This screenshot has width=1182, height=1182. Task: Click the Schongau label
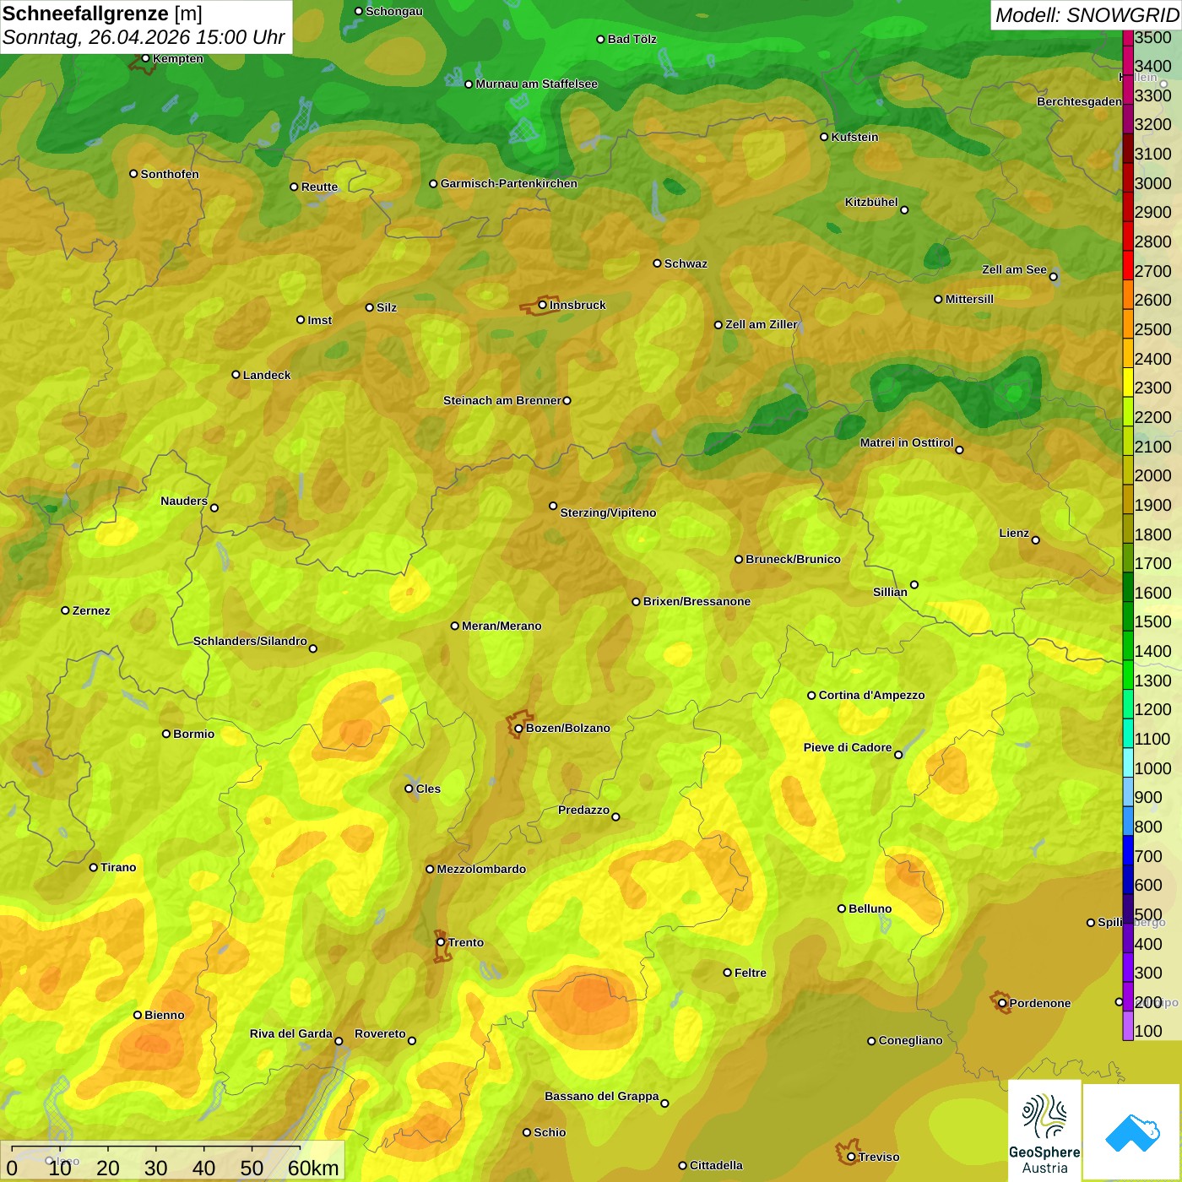pyautogui.click(x=393, y=11)
